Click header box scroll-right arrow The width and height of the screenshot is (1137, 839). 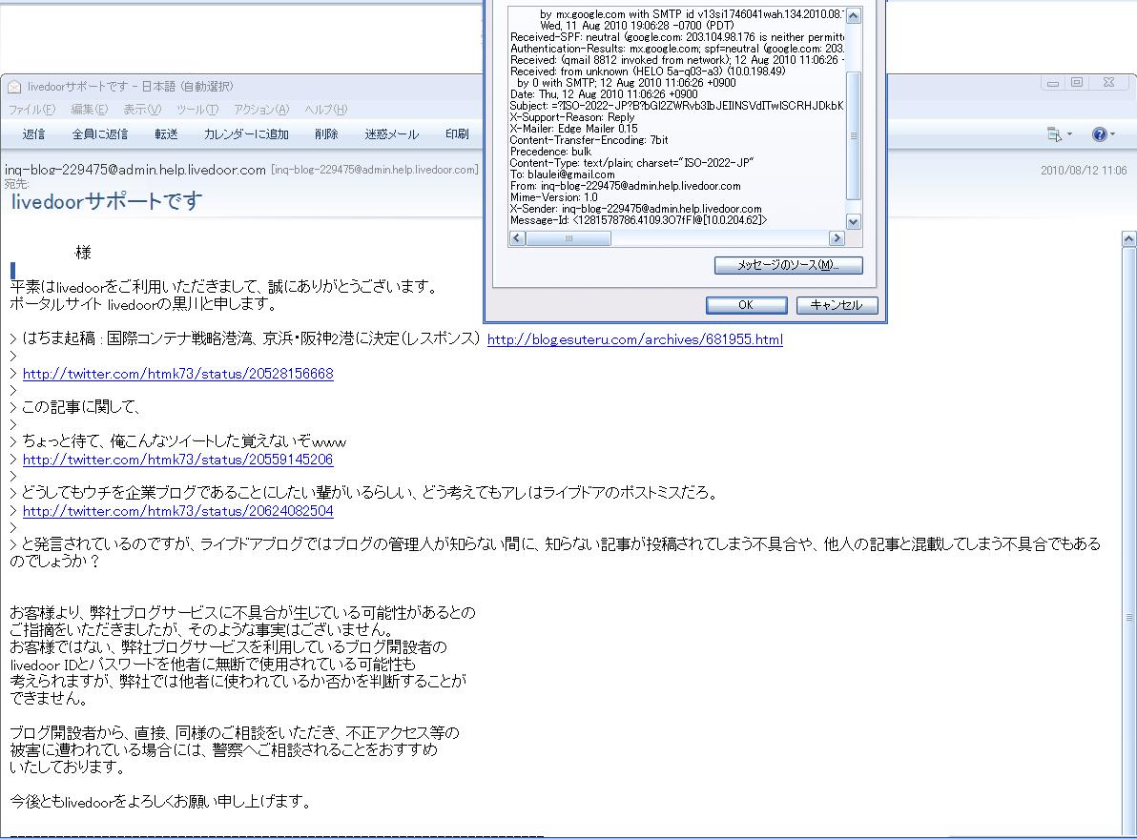(x=837, y=238)
